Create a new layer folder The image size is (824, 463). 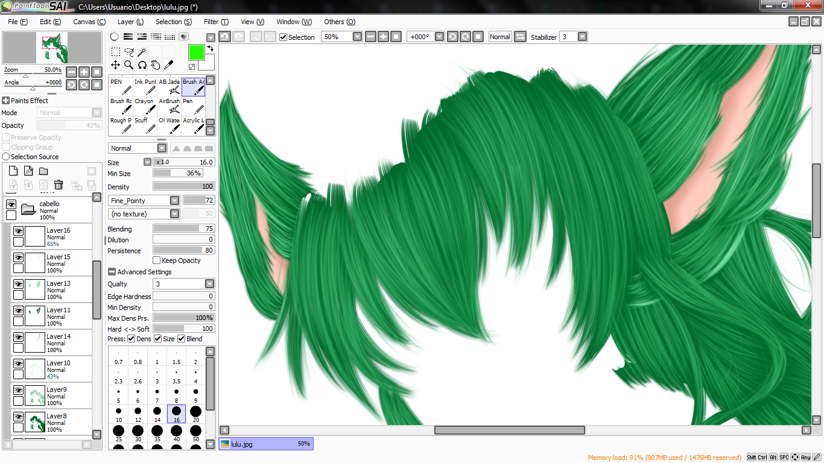tap(43, 171)
